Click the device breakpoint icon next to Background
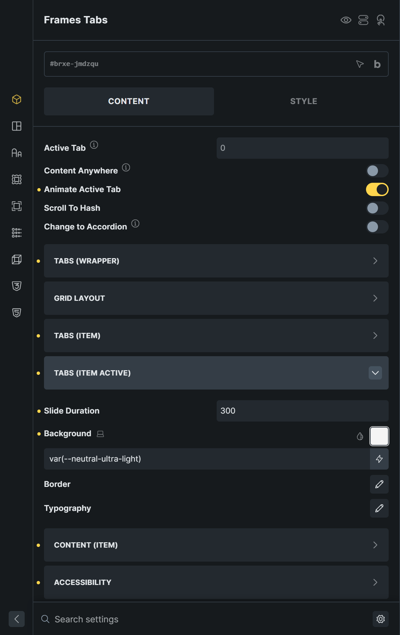Image resolution: width=400 pixels, height=635 pixels. [x=100, y=434]
